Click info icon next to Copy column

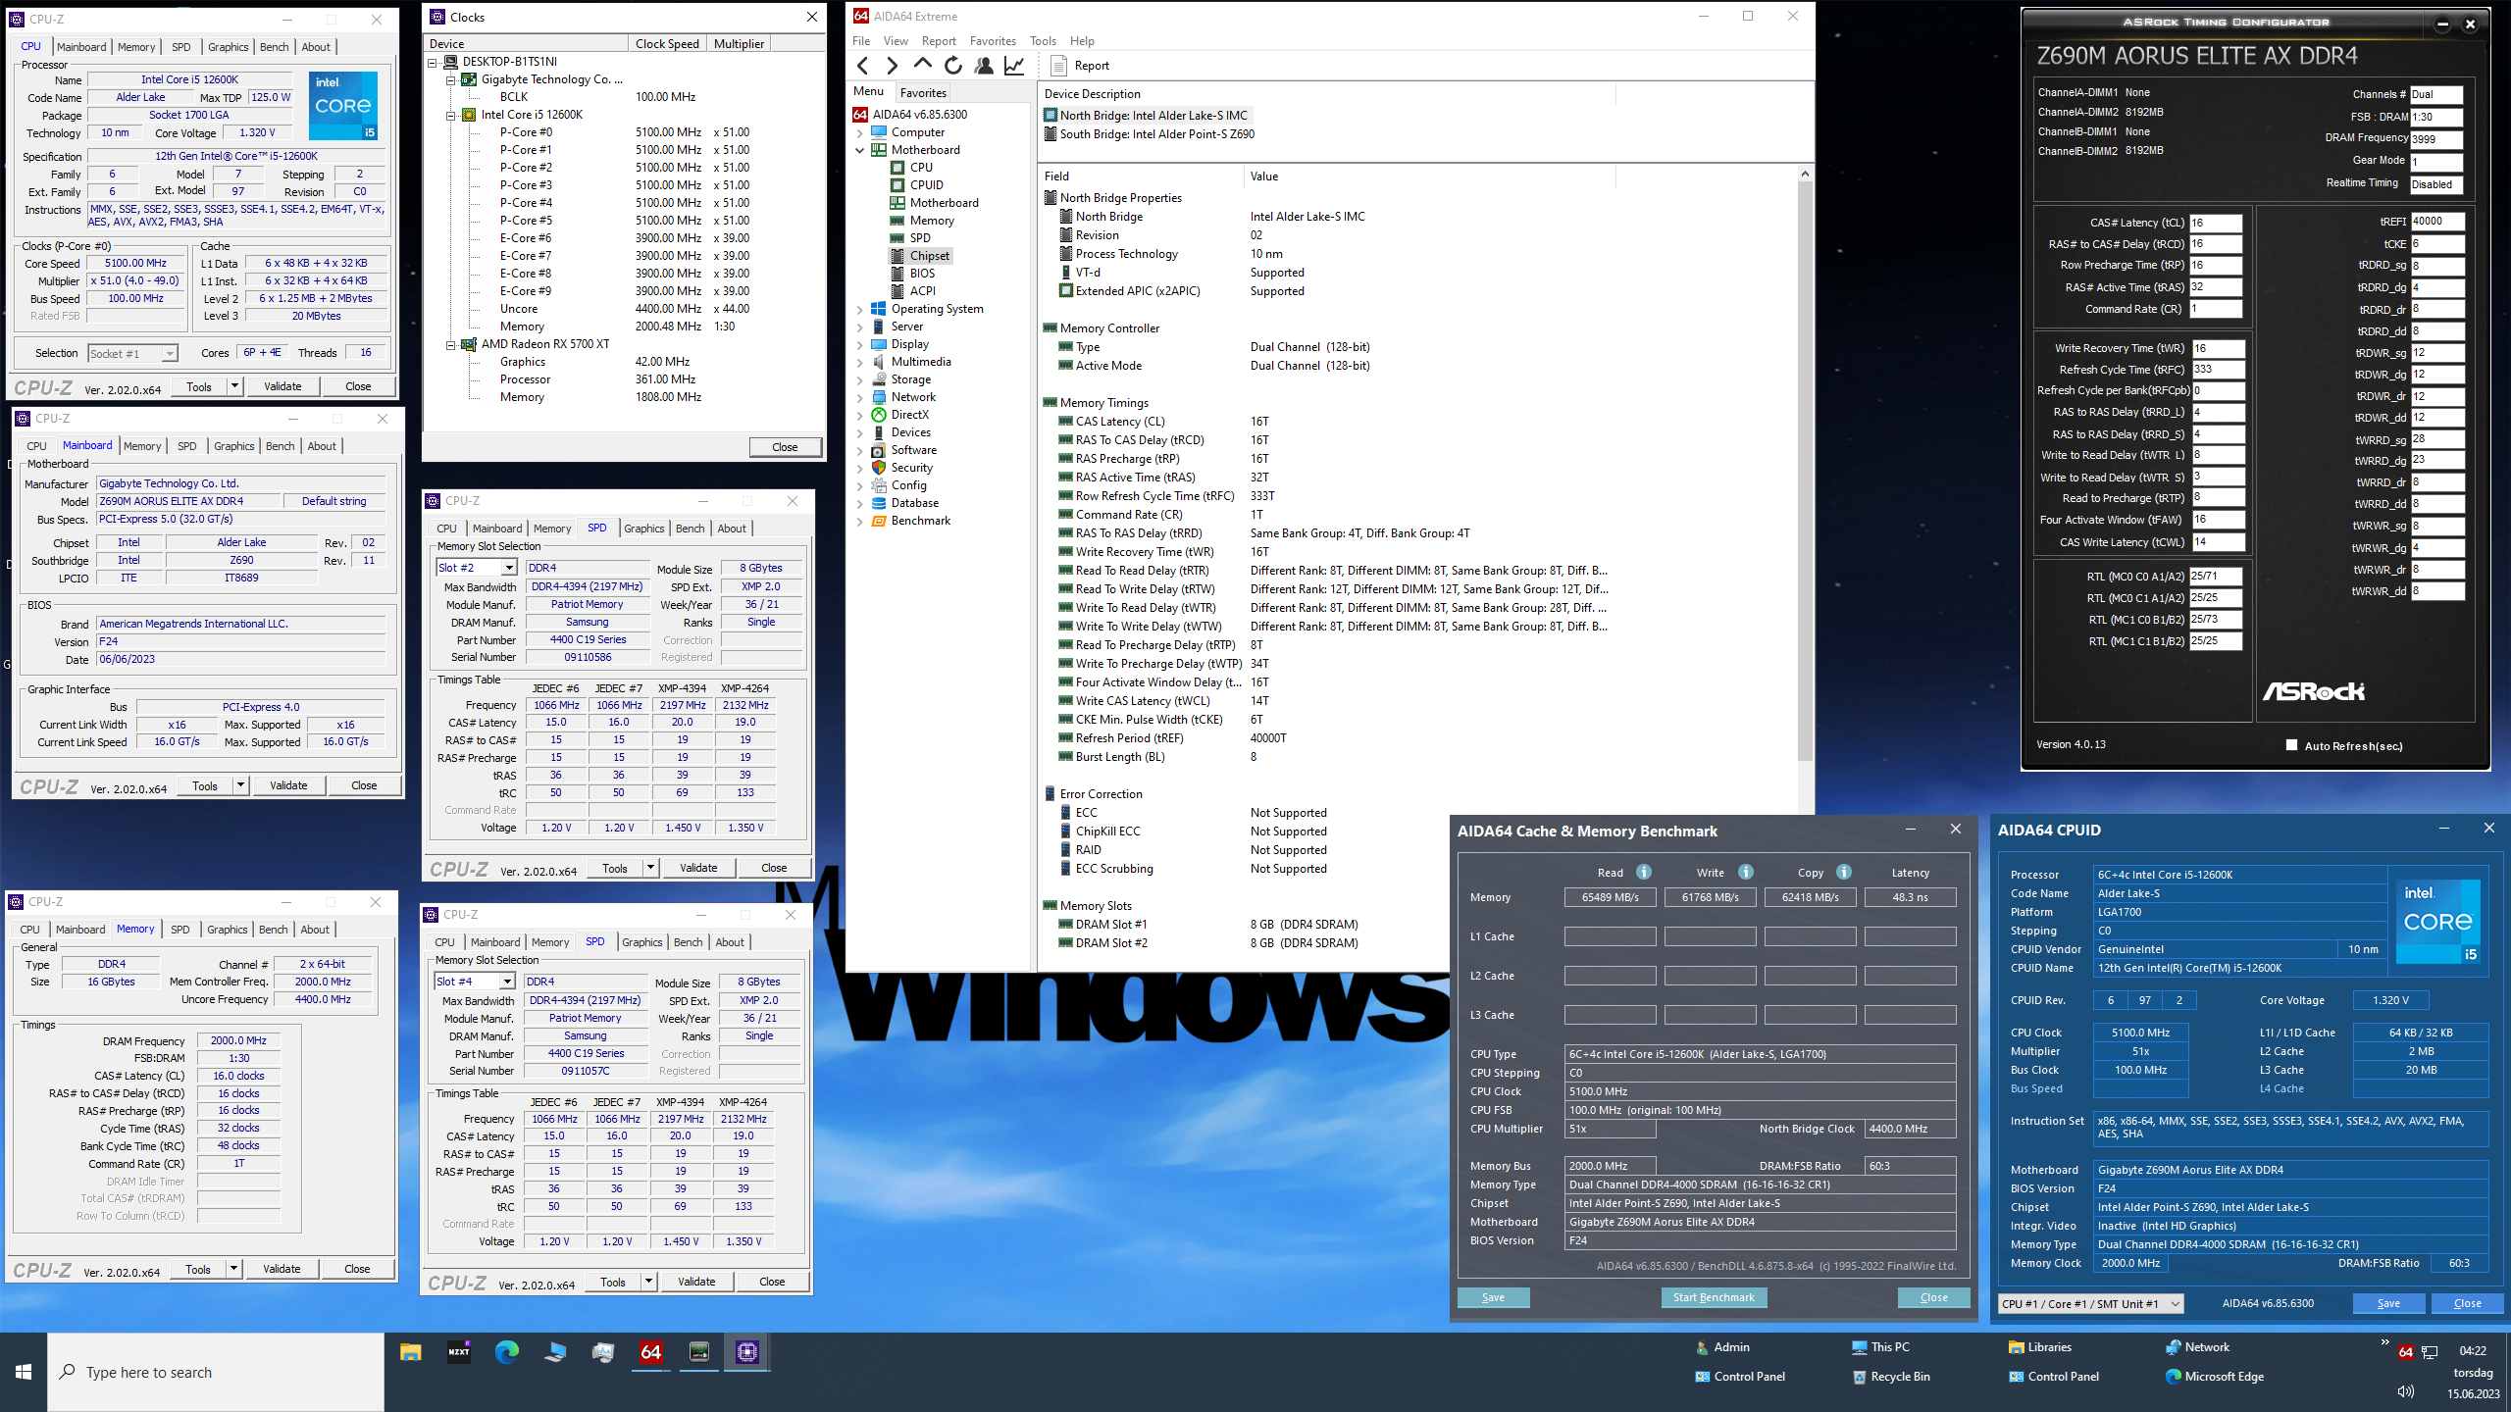(1844, 873)
